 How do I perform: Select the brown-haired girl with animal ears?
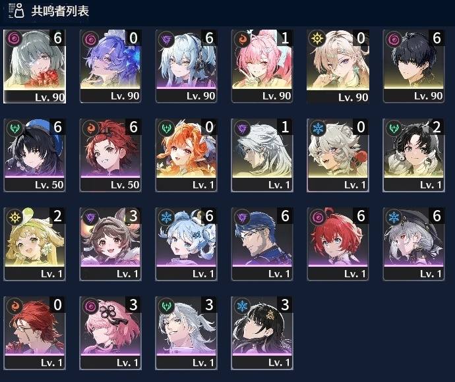(x=110, y=244)
